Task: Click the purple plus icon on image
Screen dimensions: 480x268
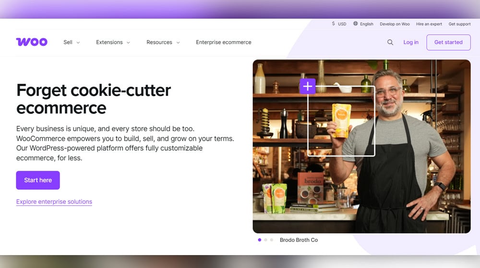Action: click(x=307, y=87)
